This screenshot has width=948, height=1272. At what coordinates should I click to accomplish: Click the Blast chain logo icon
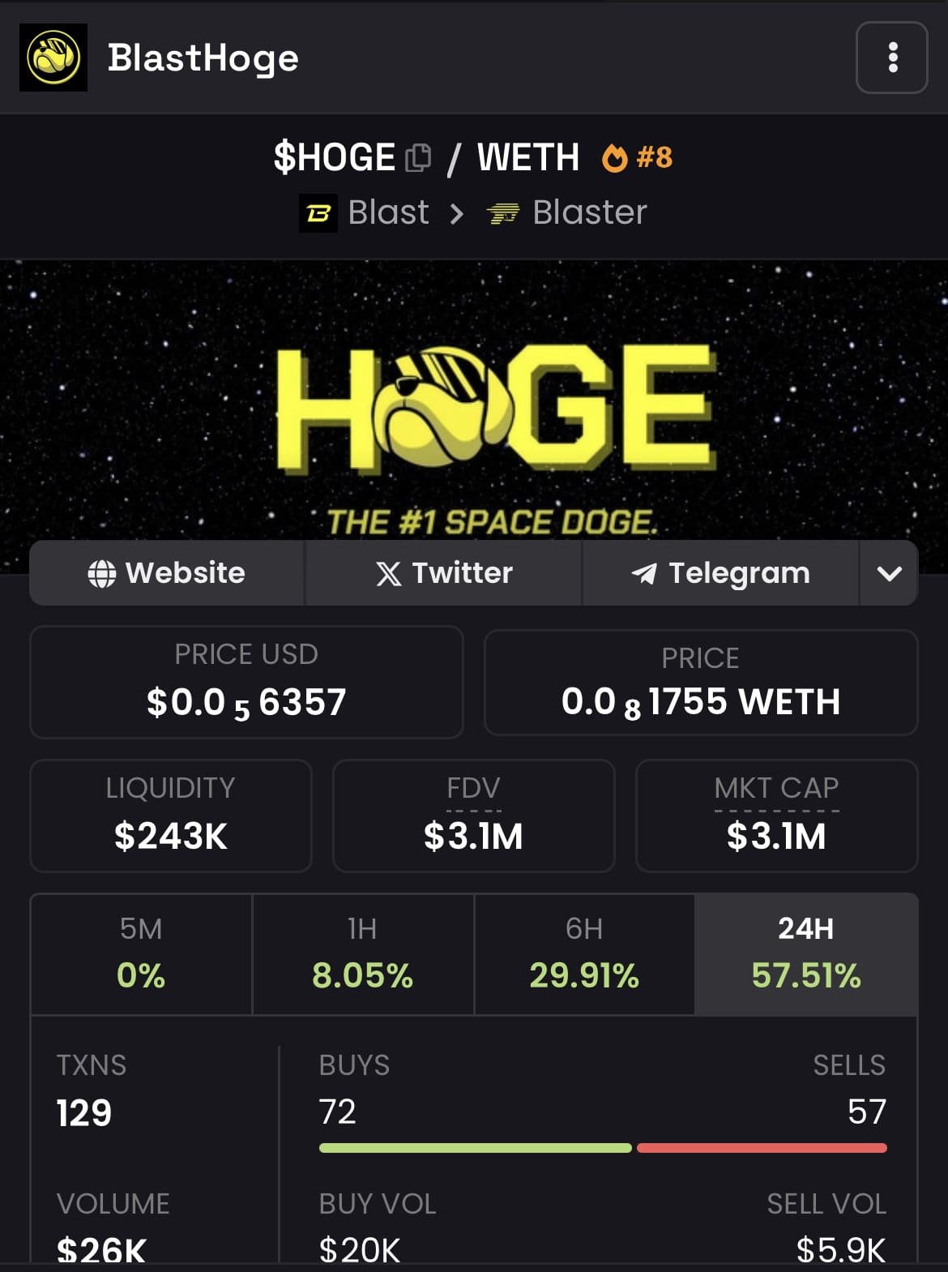point(318,213)
